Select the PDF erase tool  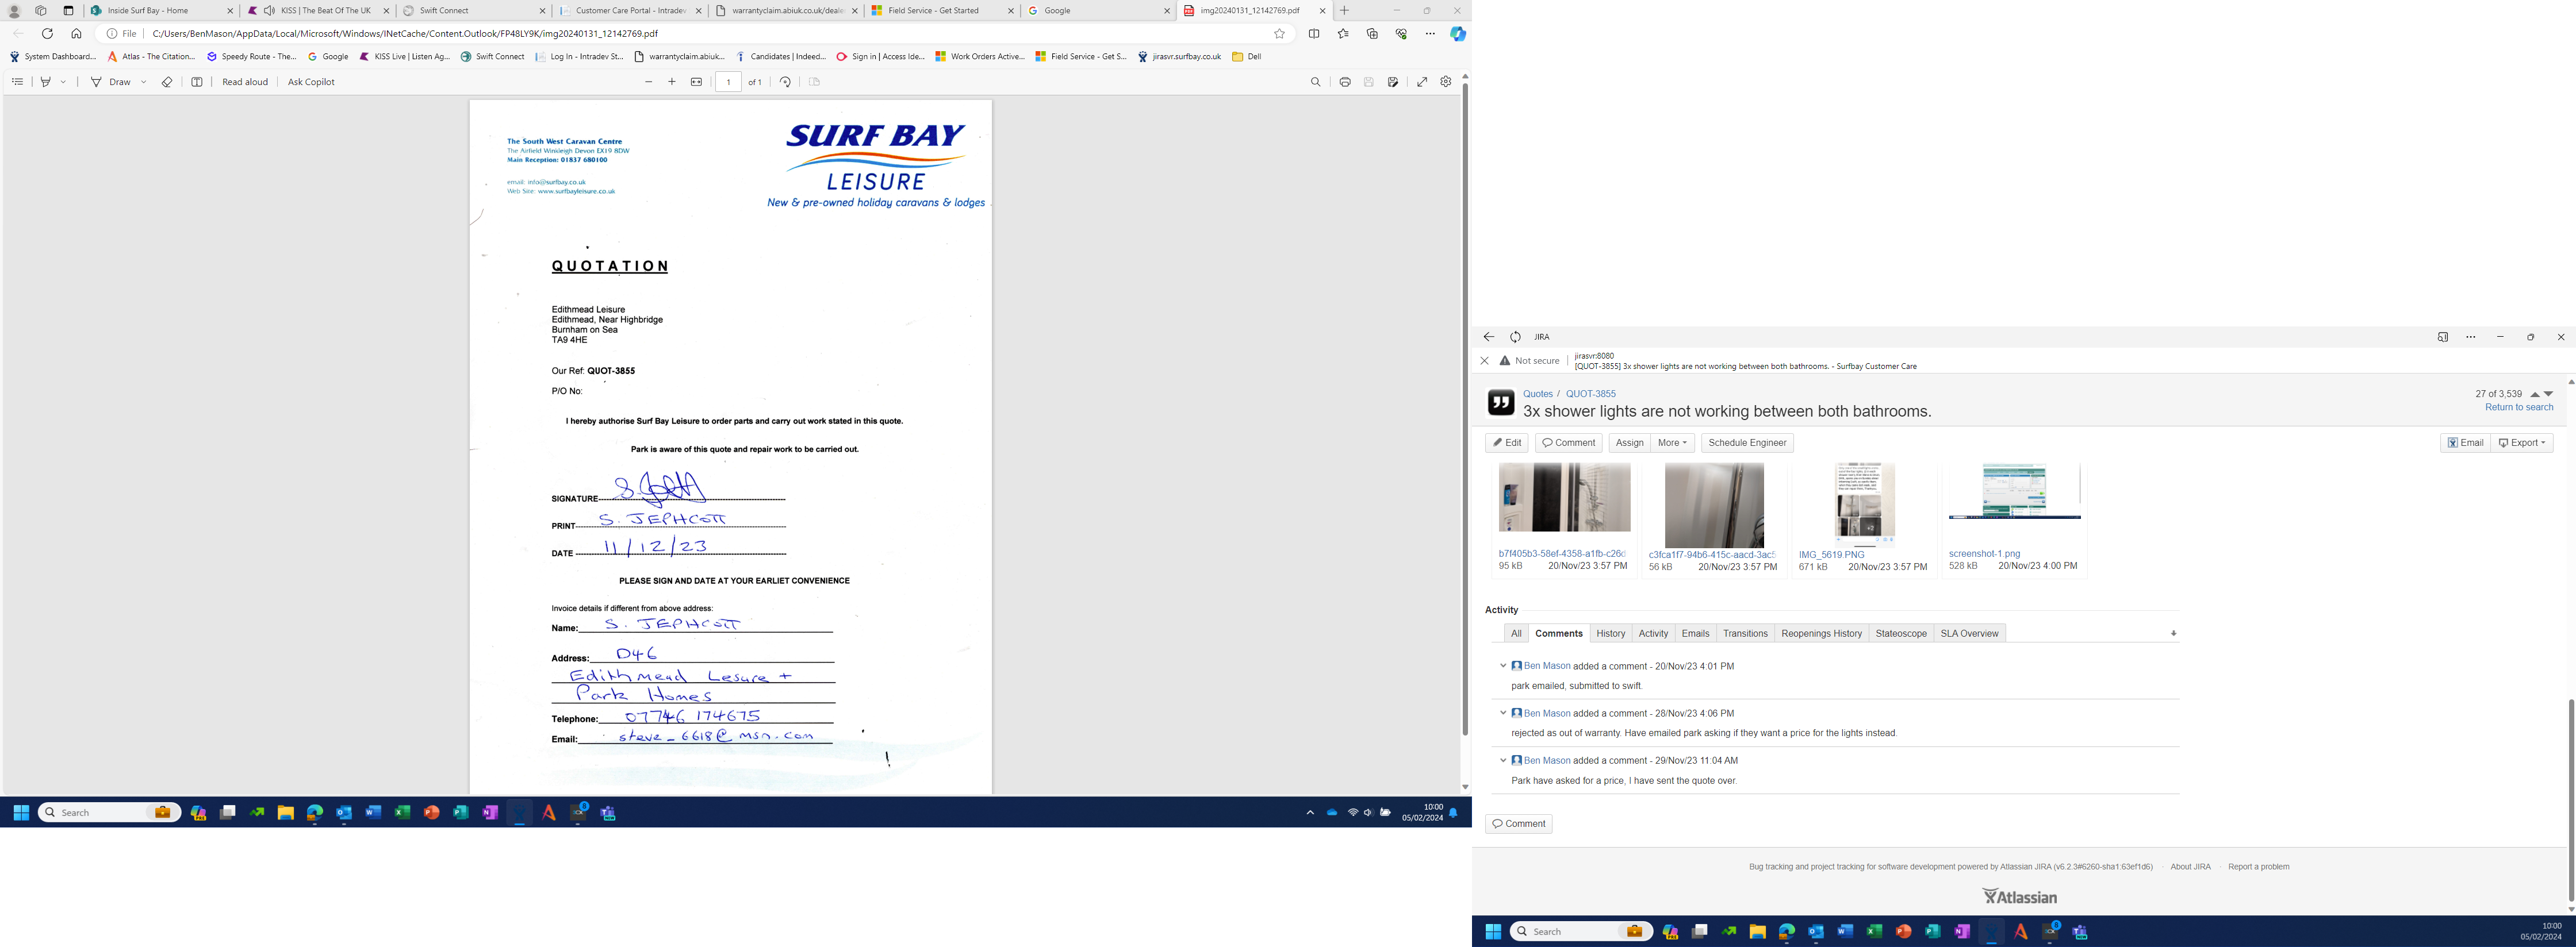click(167, 82)
